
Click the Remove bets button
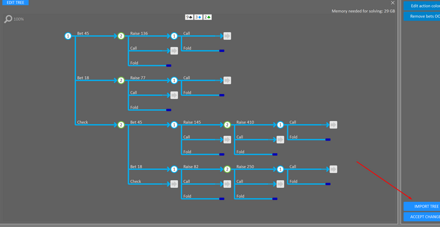(422, 16)
